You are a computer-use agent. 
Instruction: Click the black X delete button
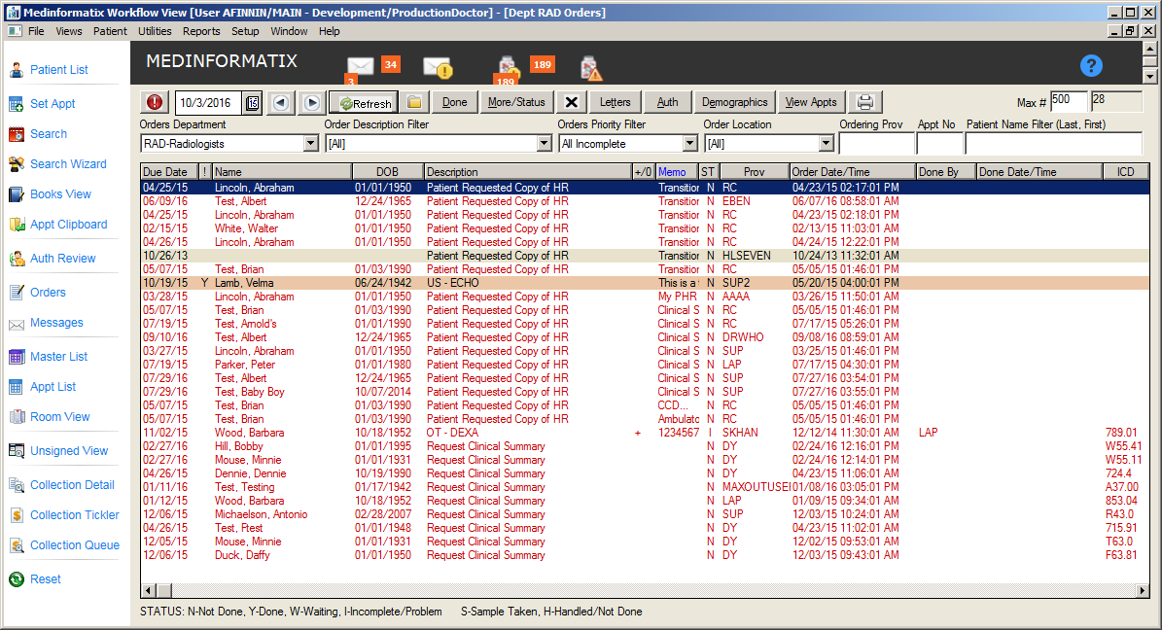571,102
